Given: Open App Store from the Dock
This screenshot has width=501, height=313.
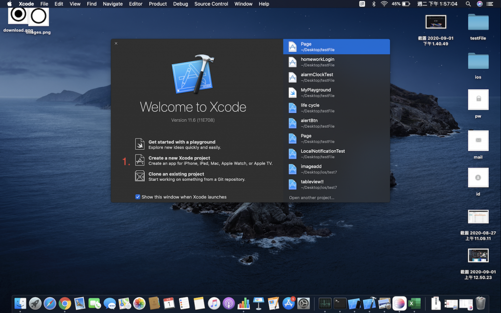Looking at the screenshot, I should tap(289, 303).
